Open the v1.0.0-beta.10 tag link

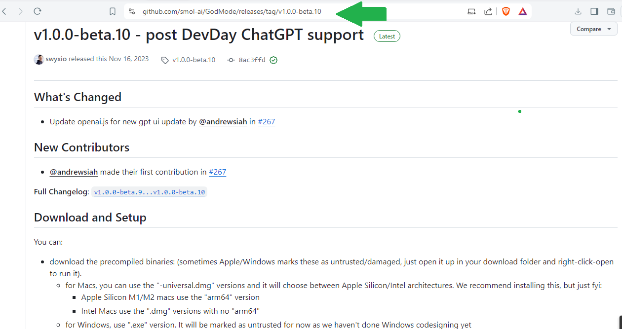click(x=188, y=60)
